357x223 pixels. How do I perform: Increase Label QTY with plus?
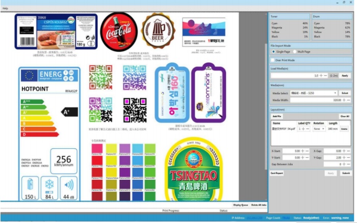coord(303,129)
